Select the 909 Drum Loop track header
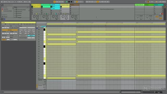167x94 pixels. tap(36, 5)
